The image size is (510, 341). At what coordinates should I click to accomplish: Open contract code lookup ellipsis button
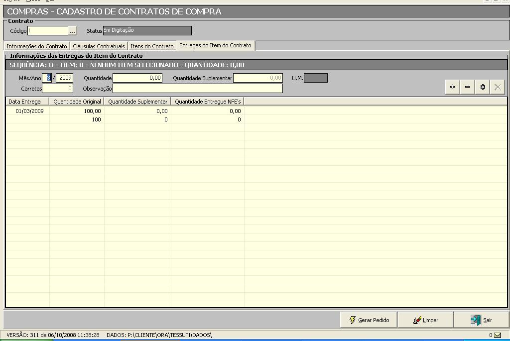[73, 31]
